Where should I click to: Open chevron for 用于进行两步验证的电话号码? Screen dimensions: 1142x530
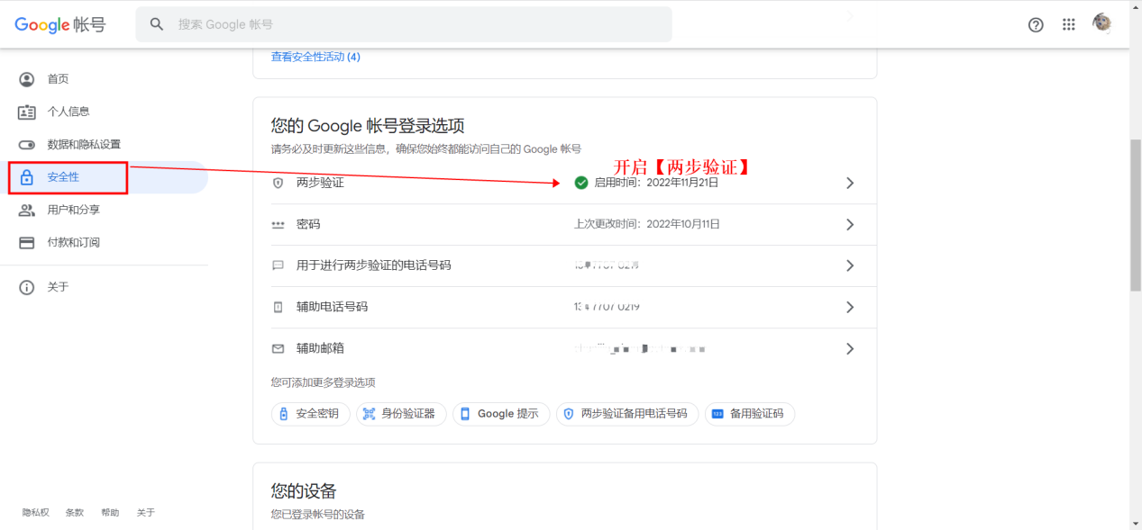849,266
